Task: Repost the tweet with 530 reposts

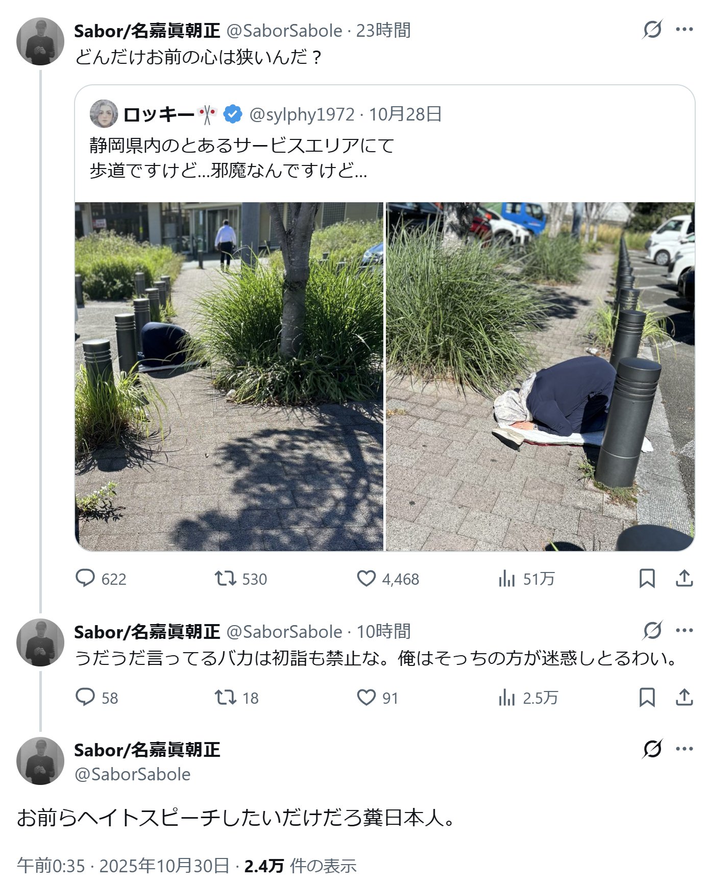Action: 240,579
